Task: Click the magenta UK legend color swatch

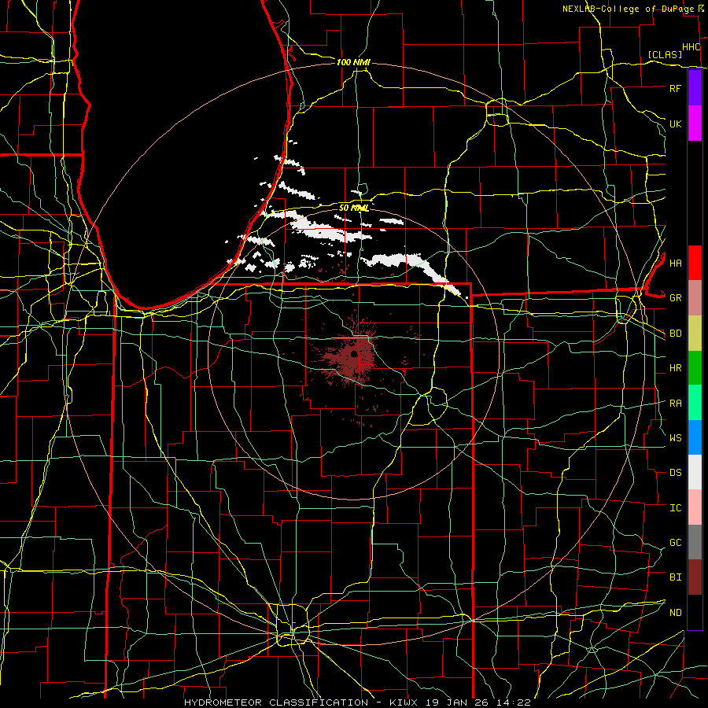Action: [x=695, y=124]
